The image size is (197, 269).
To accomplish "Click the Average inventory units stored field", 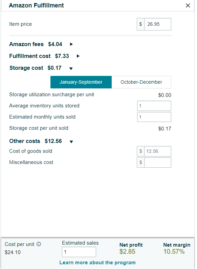I will [154, 106].
